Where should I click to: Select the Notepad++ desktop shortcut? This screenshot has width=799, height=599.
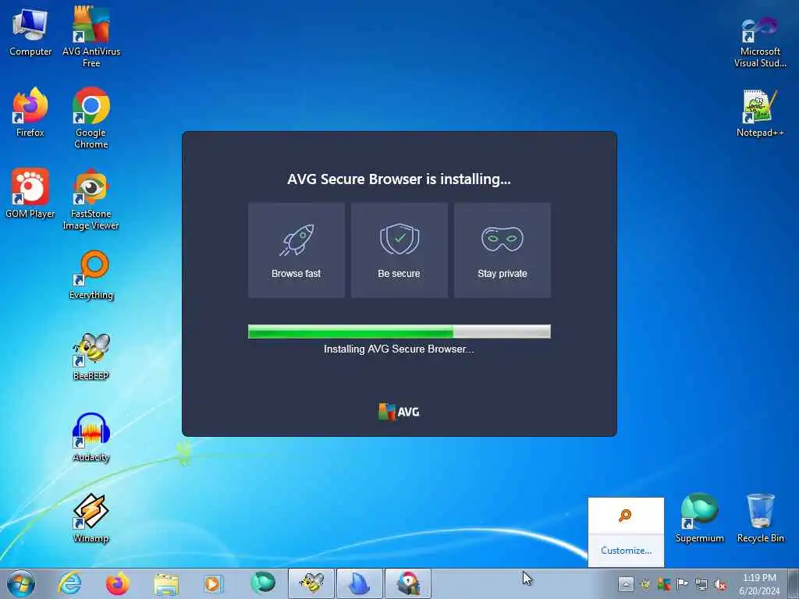tap(760, 112)
